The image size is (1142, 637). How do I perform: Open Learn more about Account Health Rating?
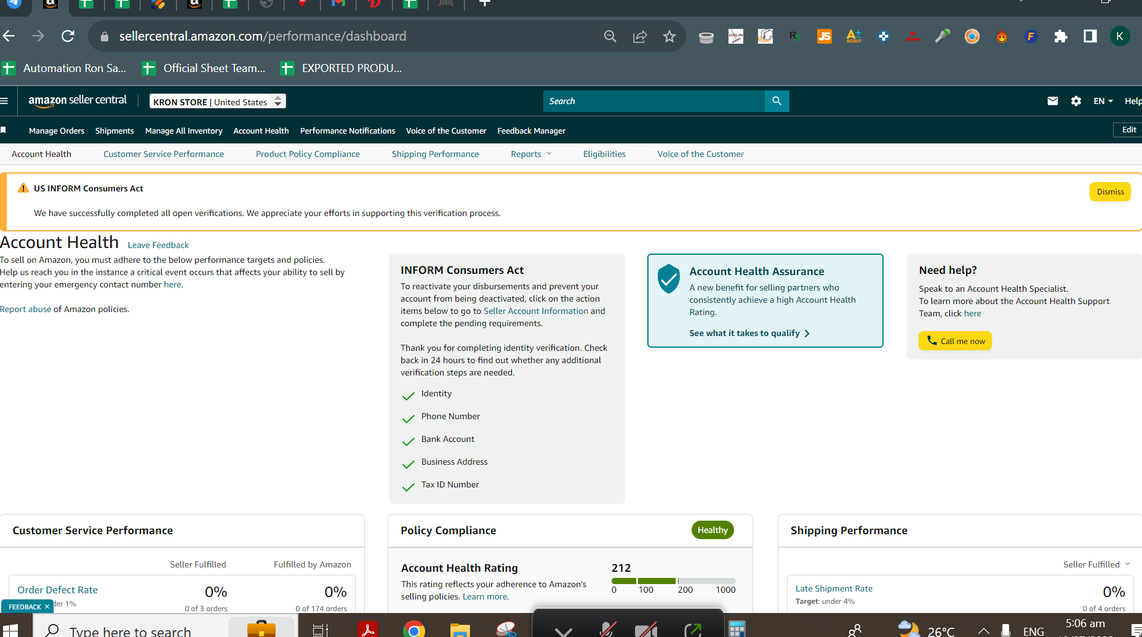(485, 596)
